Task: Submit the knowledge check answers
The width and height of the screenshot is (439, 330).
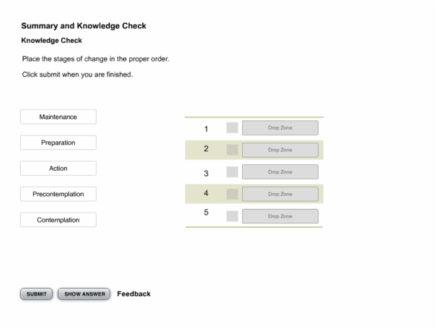Action: point(36,294)
